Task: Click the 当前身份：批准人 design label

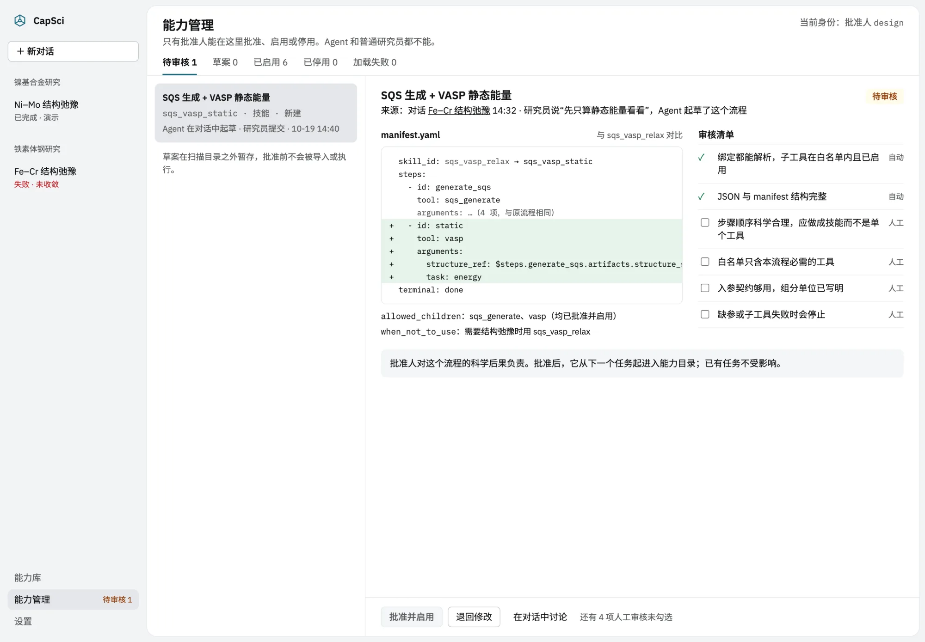Action: pos(851,22)
